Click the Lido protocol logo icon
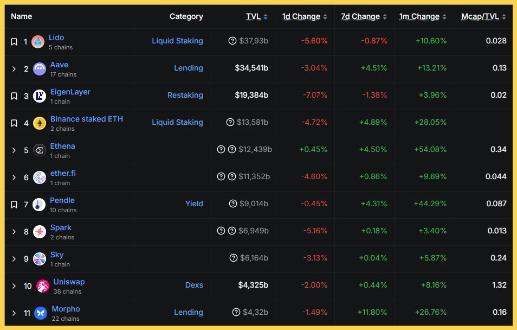Screen dimensions: 517x330 pyautogui.click(x=38, y=42)
